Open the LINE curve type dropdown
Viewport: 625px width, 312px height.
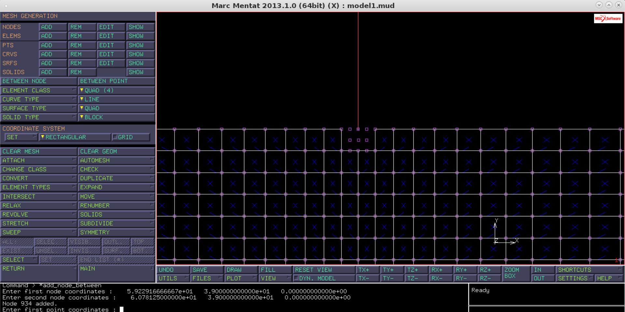[x=116, y=99]
